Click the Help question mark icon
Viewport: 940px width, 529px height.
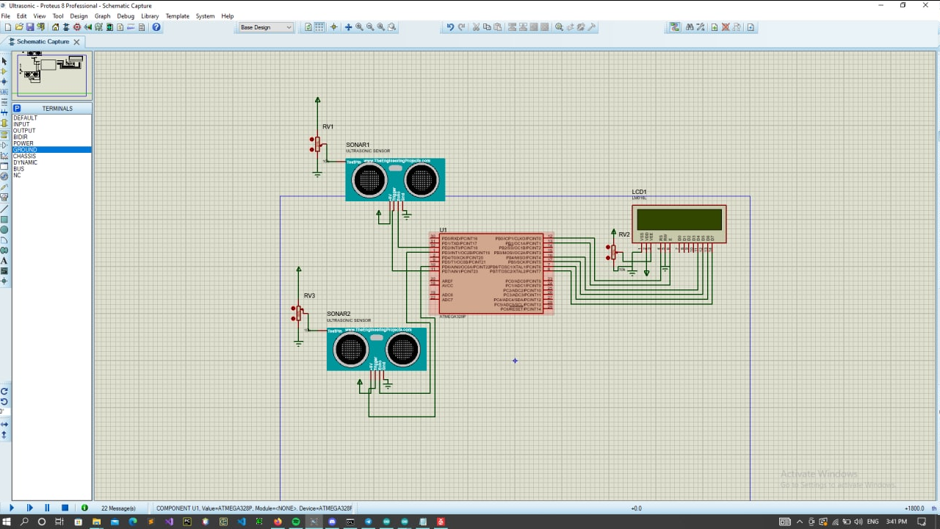pos(156,27)
